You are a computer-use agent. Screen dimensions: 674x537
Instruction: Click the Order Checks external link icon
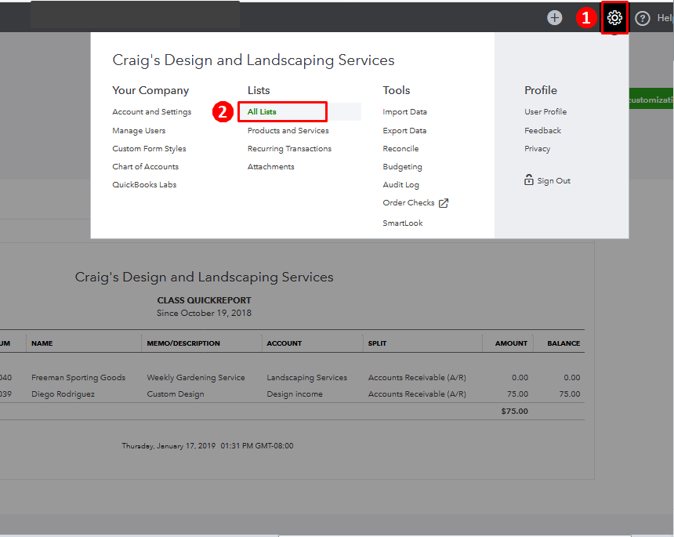pos(444,203)
